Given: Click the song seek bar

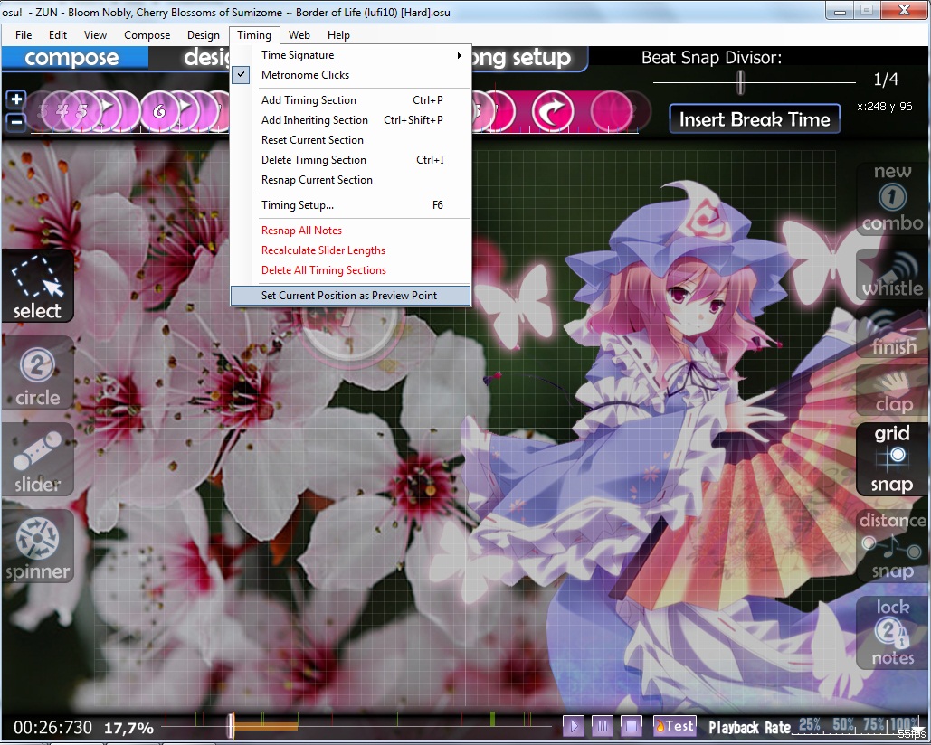Looking at the screenshot, I should [356, 725].
